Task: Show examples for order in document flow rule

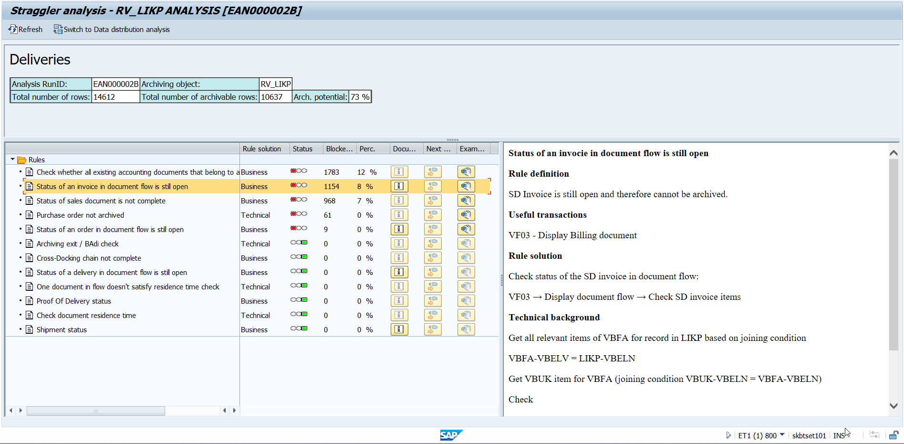Action: tap(466, 229)
